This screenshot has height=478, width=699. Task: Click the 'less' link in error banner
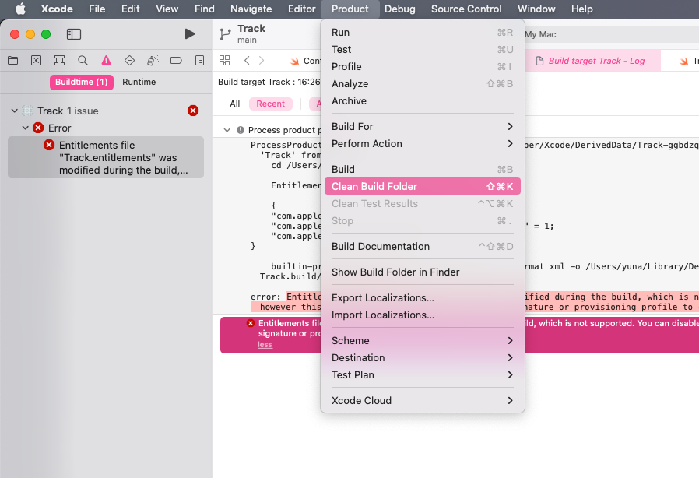click(265, 345)
